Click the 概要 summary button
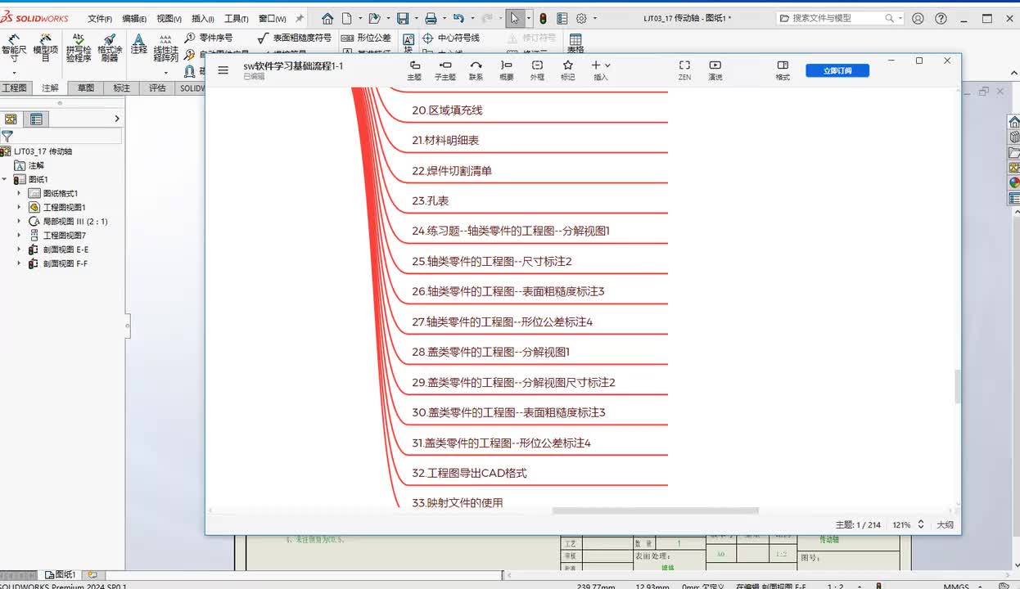Viewport: 1020px width, 589px height. (x=507, y=70)
